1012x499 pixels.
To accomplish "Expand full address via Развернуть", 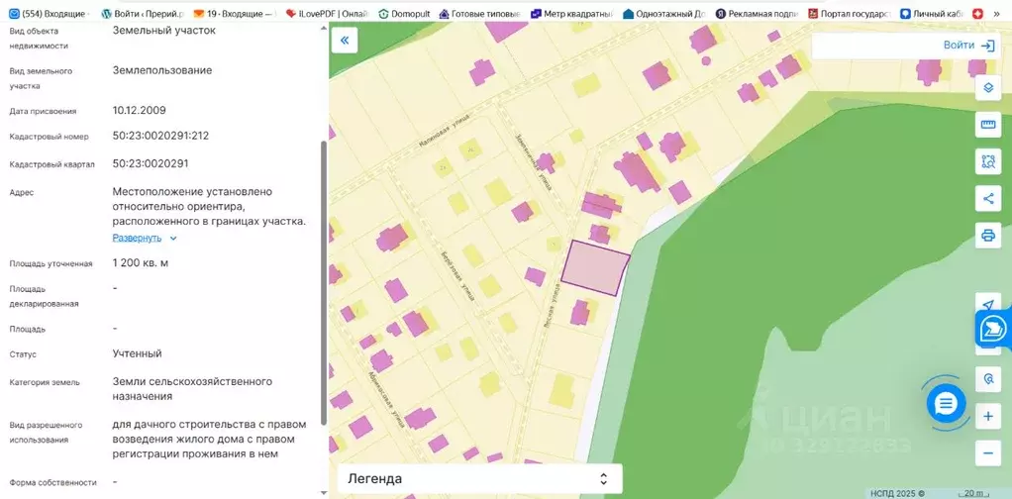I will (137, 238).
